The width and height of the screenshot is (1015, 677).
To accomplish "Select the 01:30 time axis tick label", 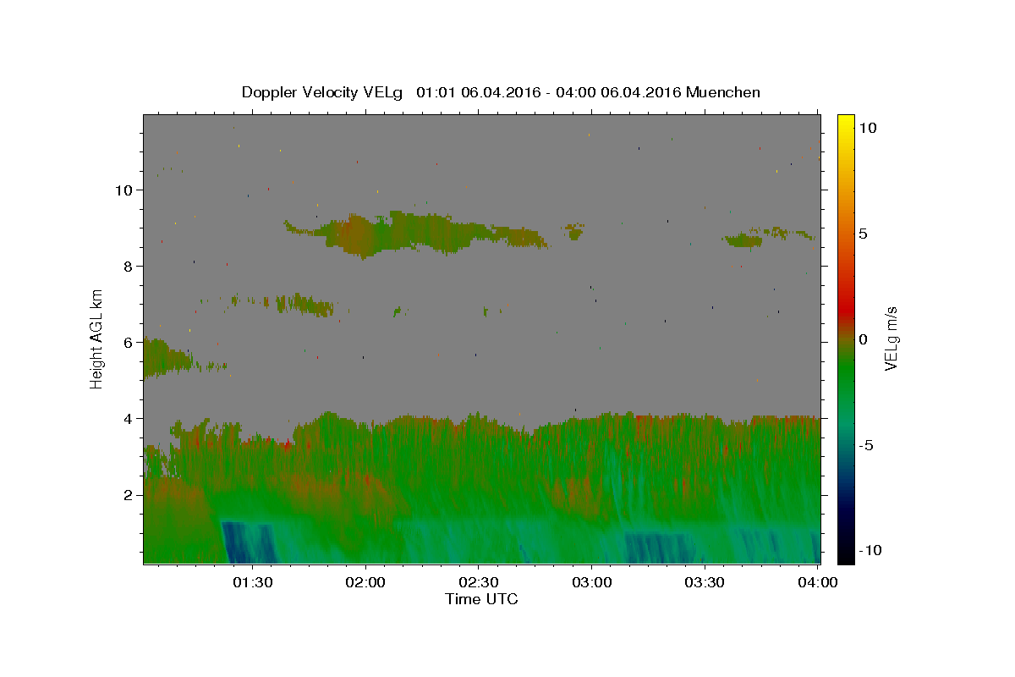I will (x=252, y=582).
